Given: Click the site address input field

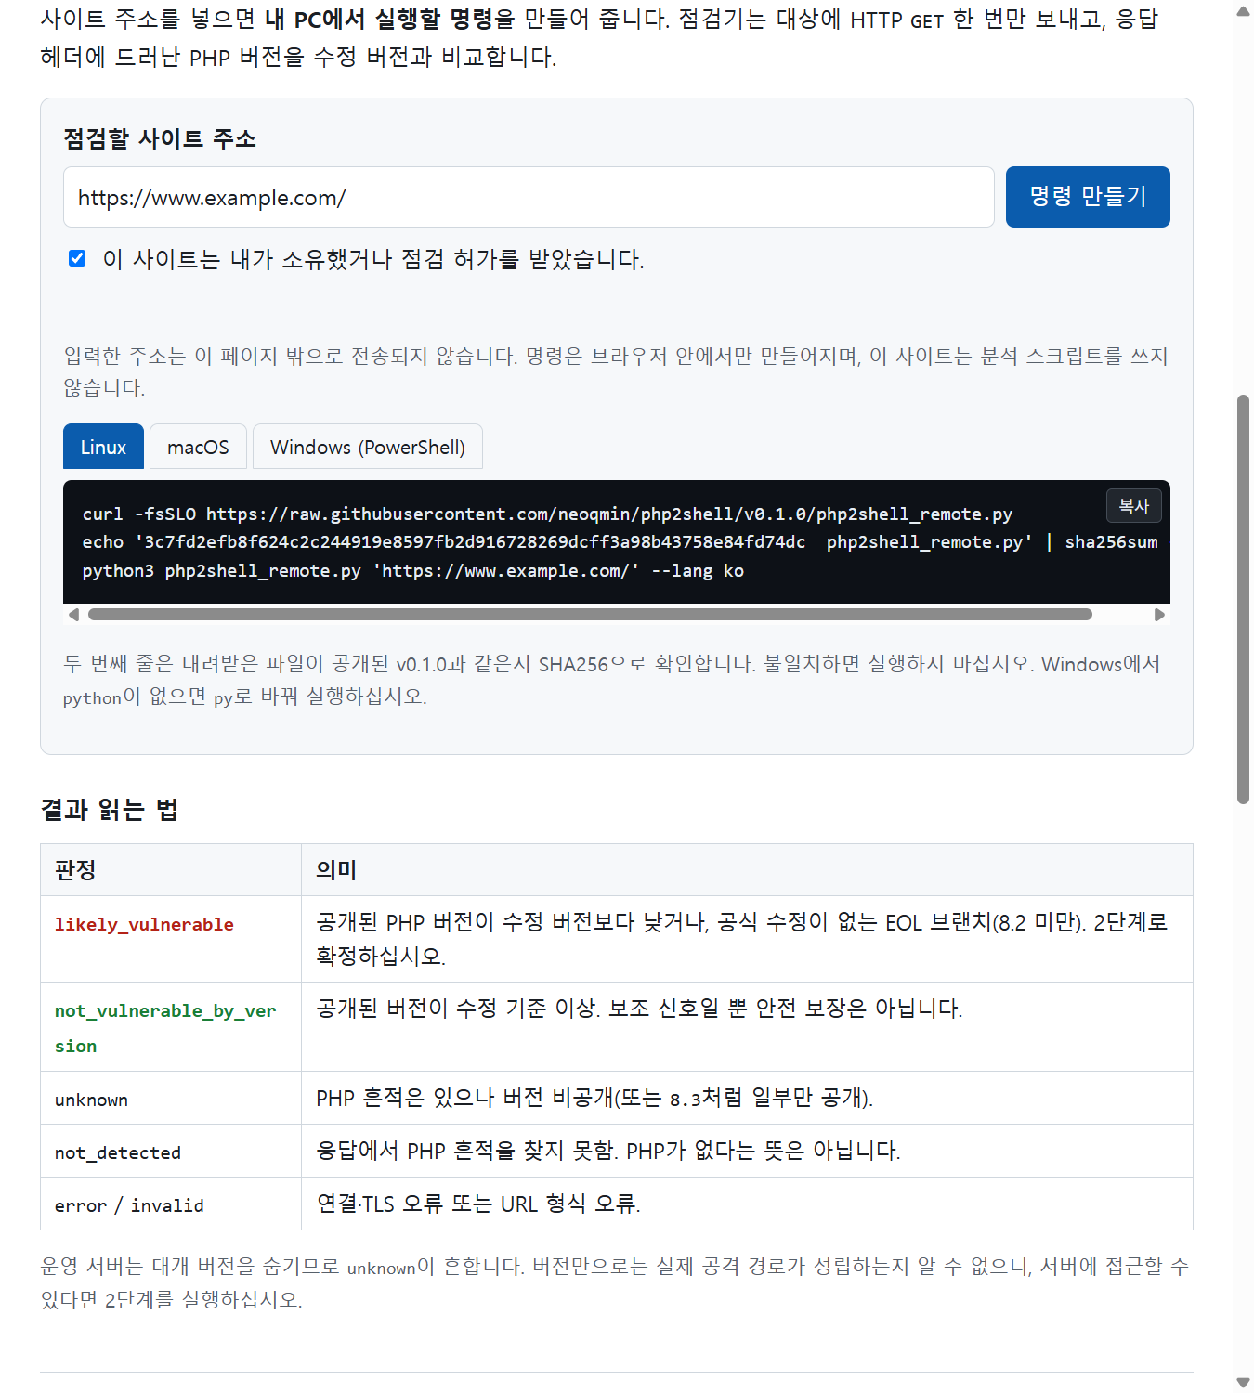Looking at the screenshot, I should point(529,197).
